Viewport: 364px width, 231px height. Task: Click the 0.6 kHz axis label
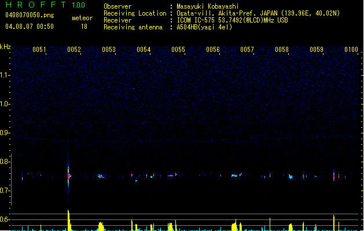coord(5,219)
